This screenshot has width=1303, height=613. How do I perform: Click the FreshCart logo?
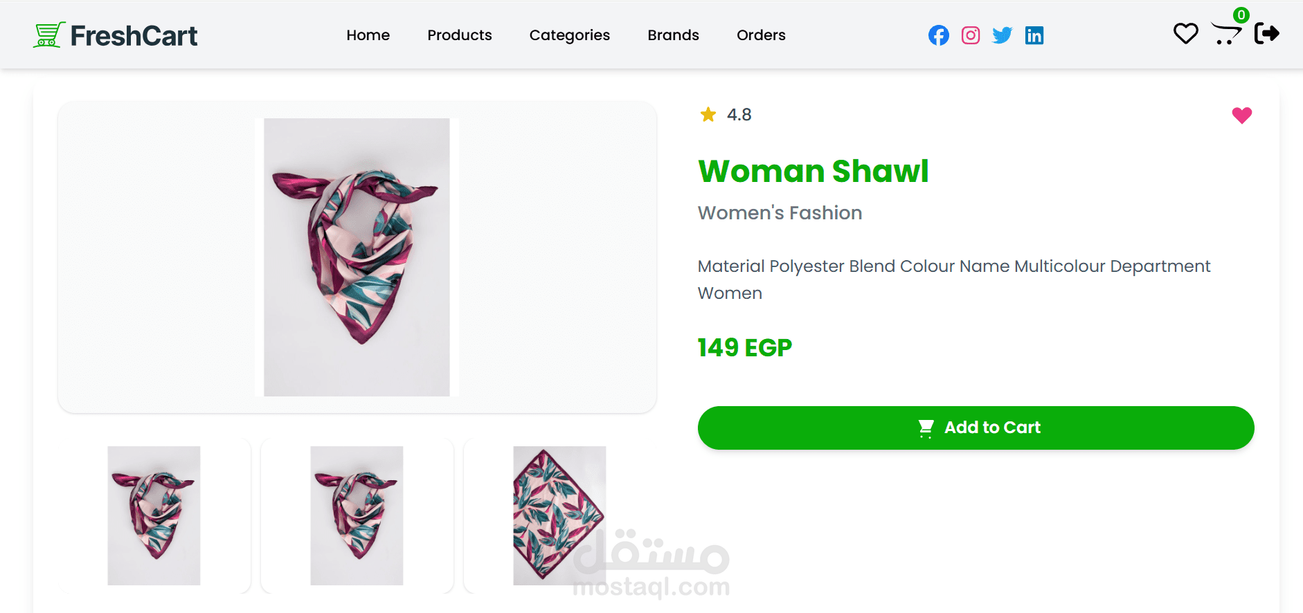coord(116,35)
